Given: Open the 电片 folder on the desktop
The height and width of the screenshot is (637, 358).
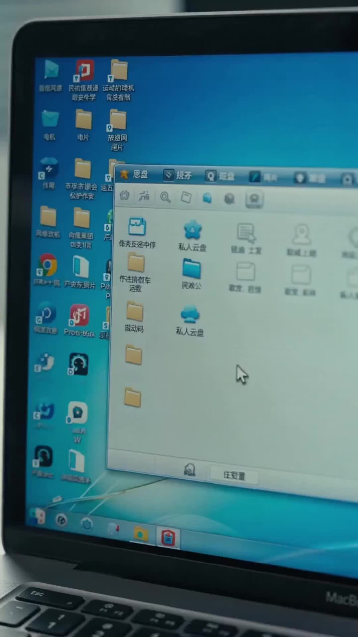Looking at the screenshot, I should tap(83, 125).
